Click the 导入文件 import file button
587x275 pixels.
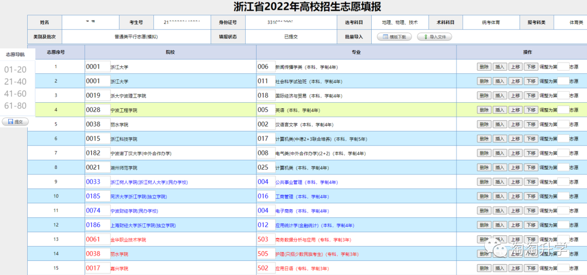tap(435, 37)
